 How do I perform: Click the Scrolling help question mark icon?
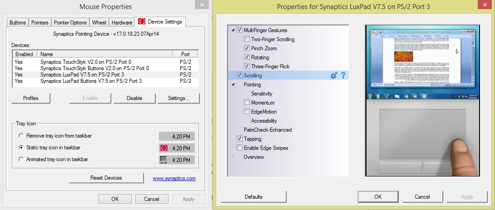pyautogui.click(x=343, y=76)
